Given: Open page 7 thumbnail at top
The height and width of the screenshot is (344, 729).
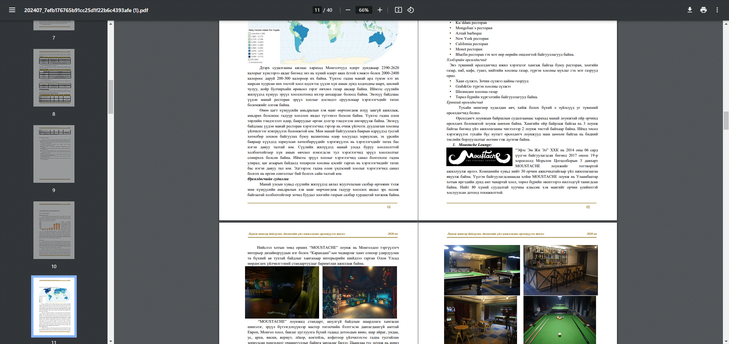Looking at the screenshot, I should click(54, 25).
